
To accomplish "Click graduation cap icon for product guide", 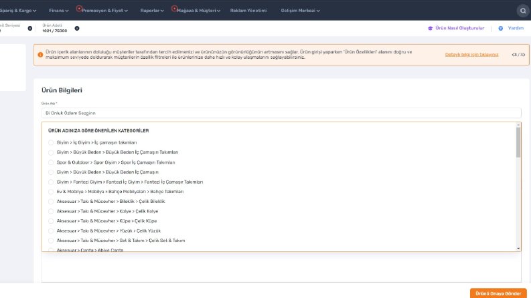I will [430, 28].
